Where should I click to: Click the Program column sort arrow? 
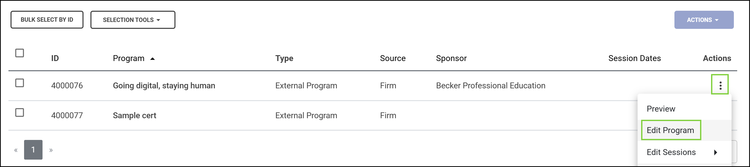click(x=152, y=59)
